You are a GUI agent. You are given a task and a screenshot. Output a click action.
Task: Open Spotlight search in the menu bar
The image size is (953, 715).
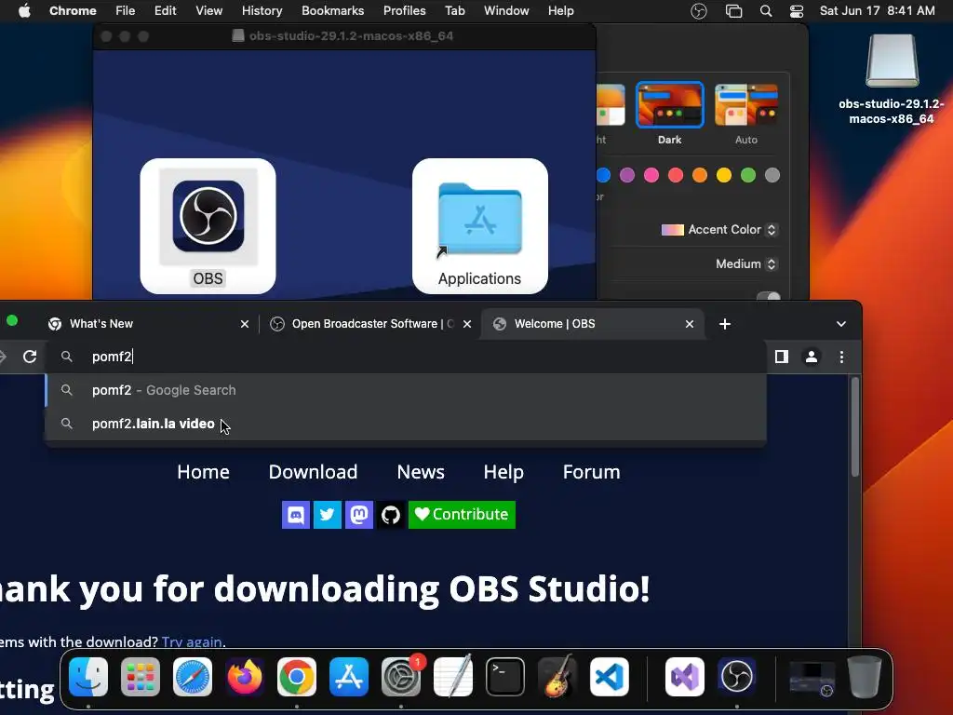(766, 11)
